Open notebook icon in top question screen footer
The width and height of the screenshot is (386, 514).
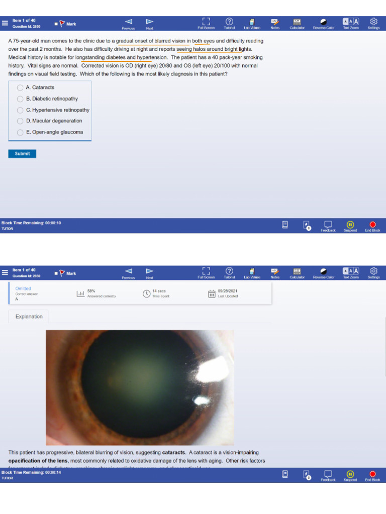click(x=285, y=225)
